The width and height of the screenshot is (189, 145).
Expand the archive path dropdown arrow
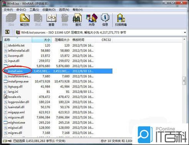pos(185,32)
